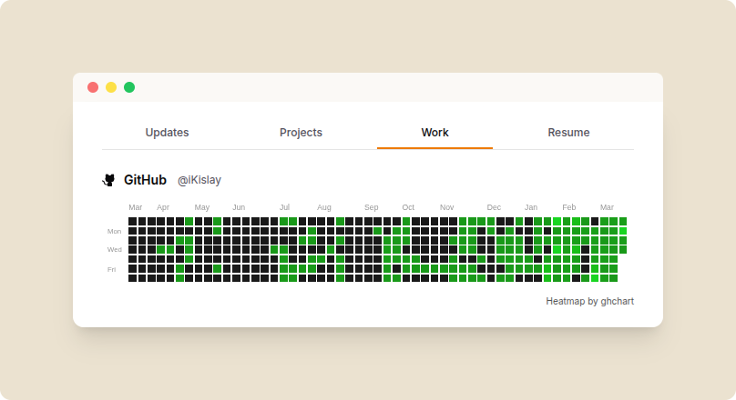
Task: Follow the Heatmap by ghchart link
Action: click(x=589, y=301)
